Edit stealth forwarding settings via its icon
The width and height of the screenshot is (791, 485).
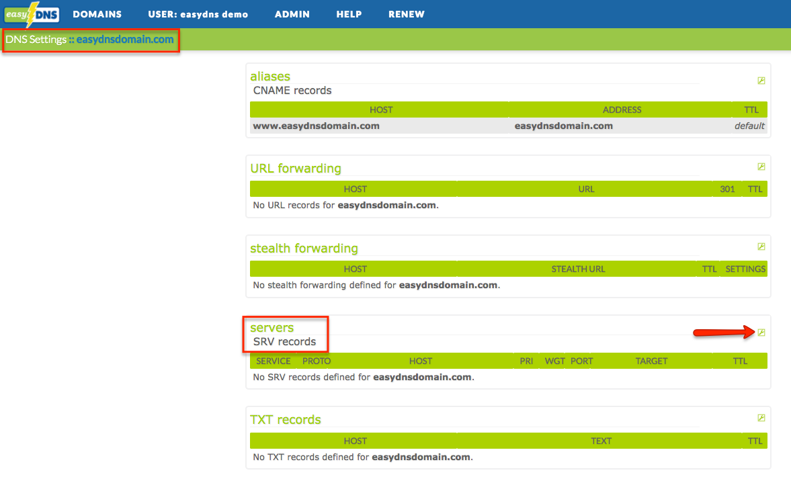(761, 247)
